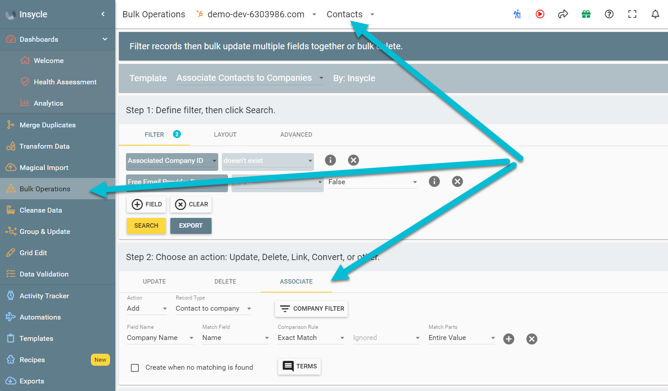The width and height of the screenshot is (668, 391).
Task: Go to the Welcome dashboard
Action: pyautogui.click(x=58, y=61)
